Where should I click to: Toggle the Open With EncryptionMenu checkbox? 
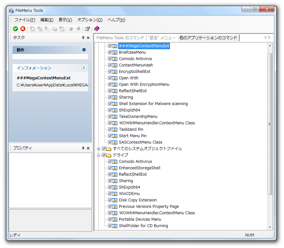[110, 84]
